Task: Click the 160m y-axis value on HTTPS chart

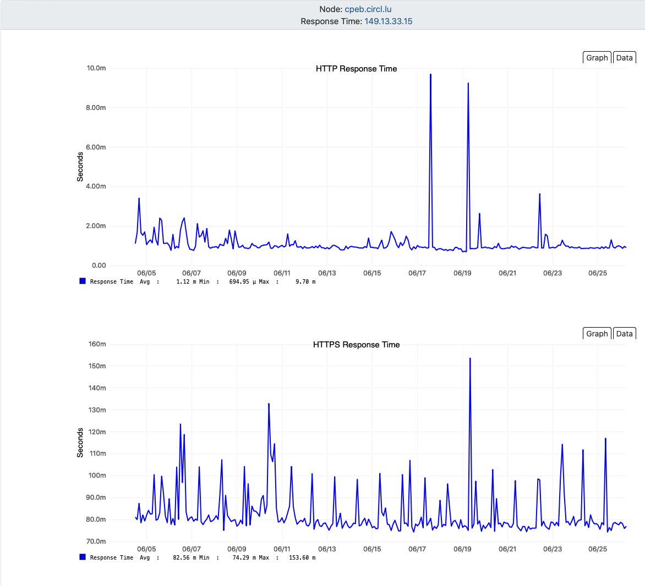Action: (97, 344)
